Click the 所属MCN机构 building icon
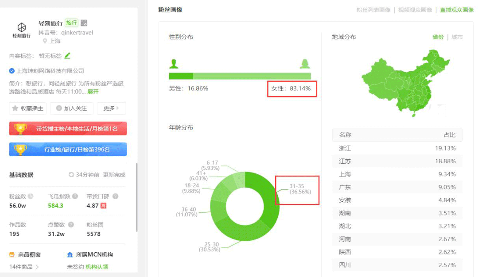 tap(70, 254)
